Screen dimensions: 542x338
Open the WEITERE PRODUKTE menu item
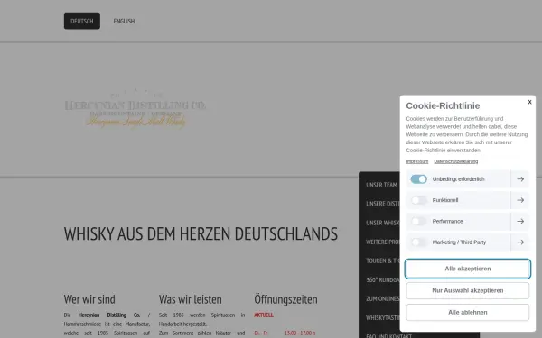point(383,242)
